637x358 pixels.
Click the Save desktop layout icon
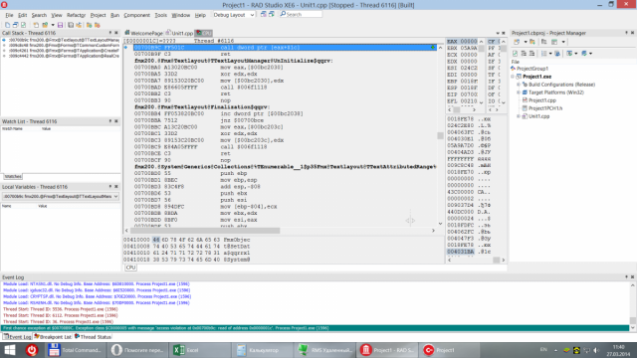tap(263, 15)
